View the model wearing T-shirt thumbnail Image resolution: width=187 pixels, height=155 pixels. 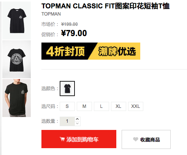click(16, 98)
